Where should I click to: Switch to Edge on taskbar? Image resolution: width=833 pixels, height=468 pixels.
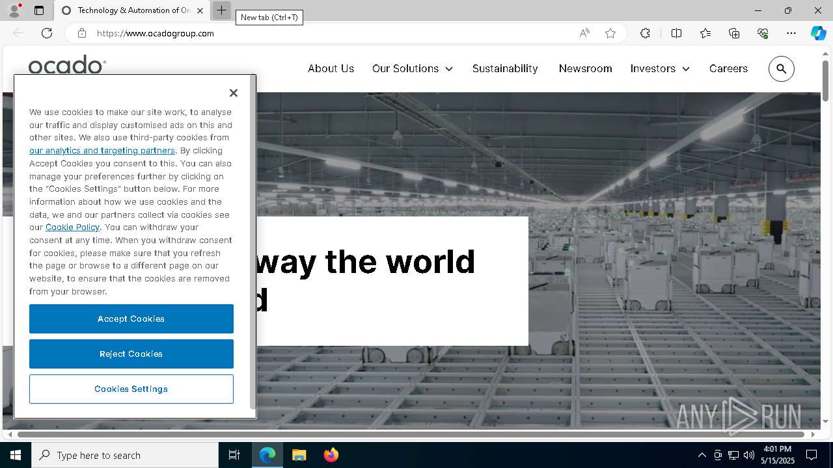267,455
